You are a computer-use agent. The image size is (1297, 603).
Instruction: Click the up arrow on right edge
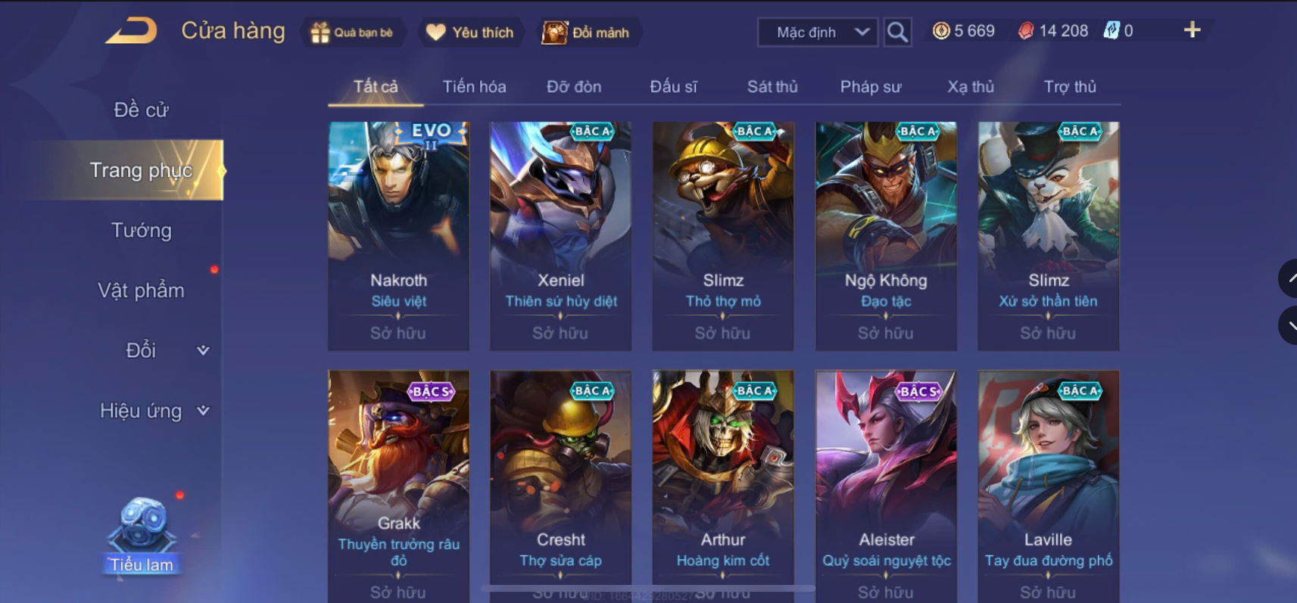[1289, 278]
